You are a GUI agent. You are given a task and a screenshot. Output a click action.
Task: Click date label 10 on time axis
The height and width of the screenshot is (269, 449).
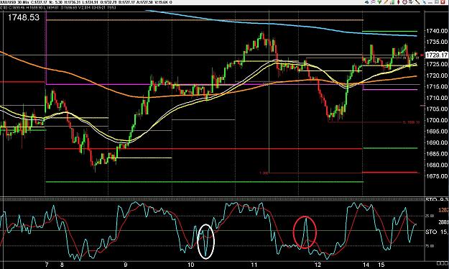[x=191, y=265]
